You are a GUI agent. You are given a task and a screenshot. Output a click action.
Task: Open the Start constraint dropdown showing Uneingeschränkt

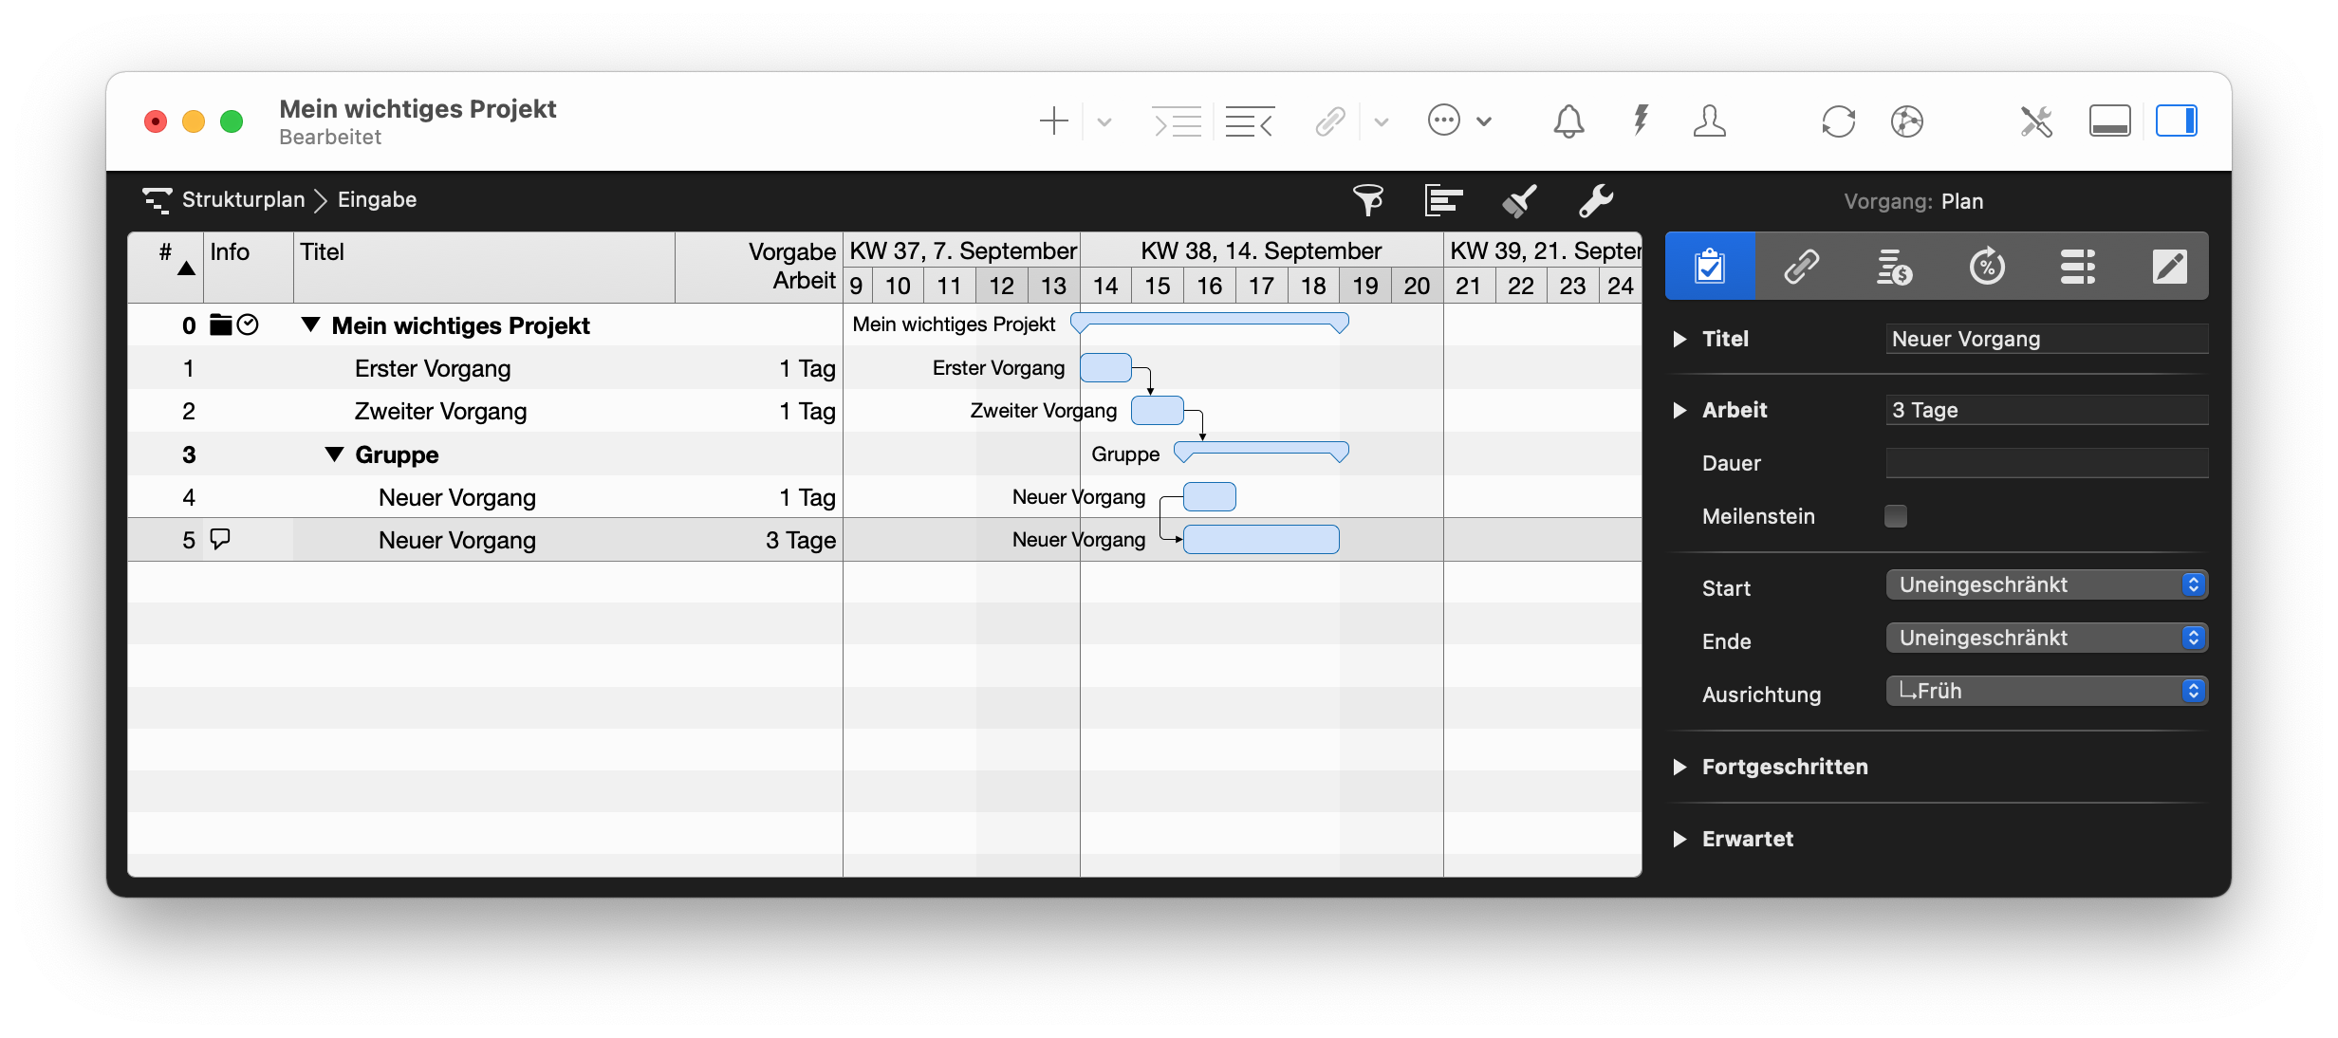[x=2046, y=584]
